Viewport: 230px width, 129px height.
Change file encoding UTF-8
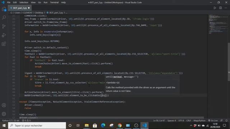click(181, 120)
